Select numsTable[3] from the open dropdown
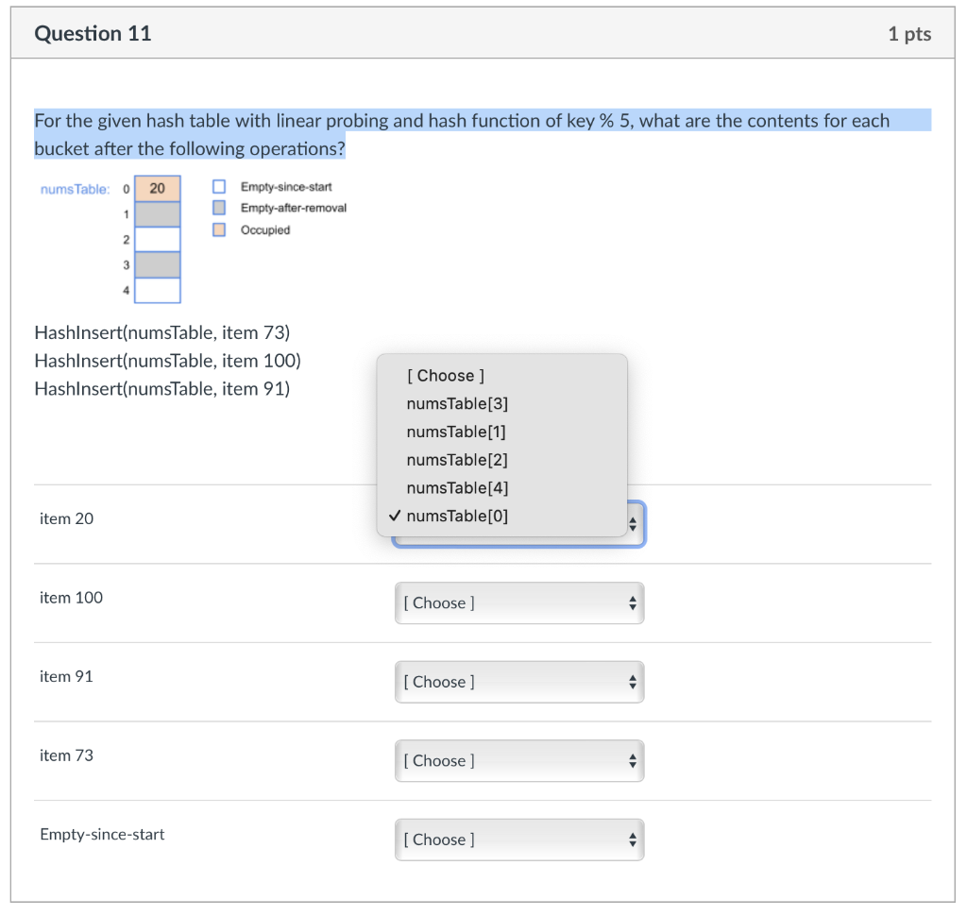 (x=457, y=403)
